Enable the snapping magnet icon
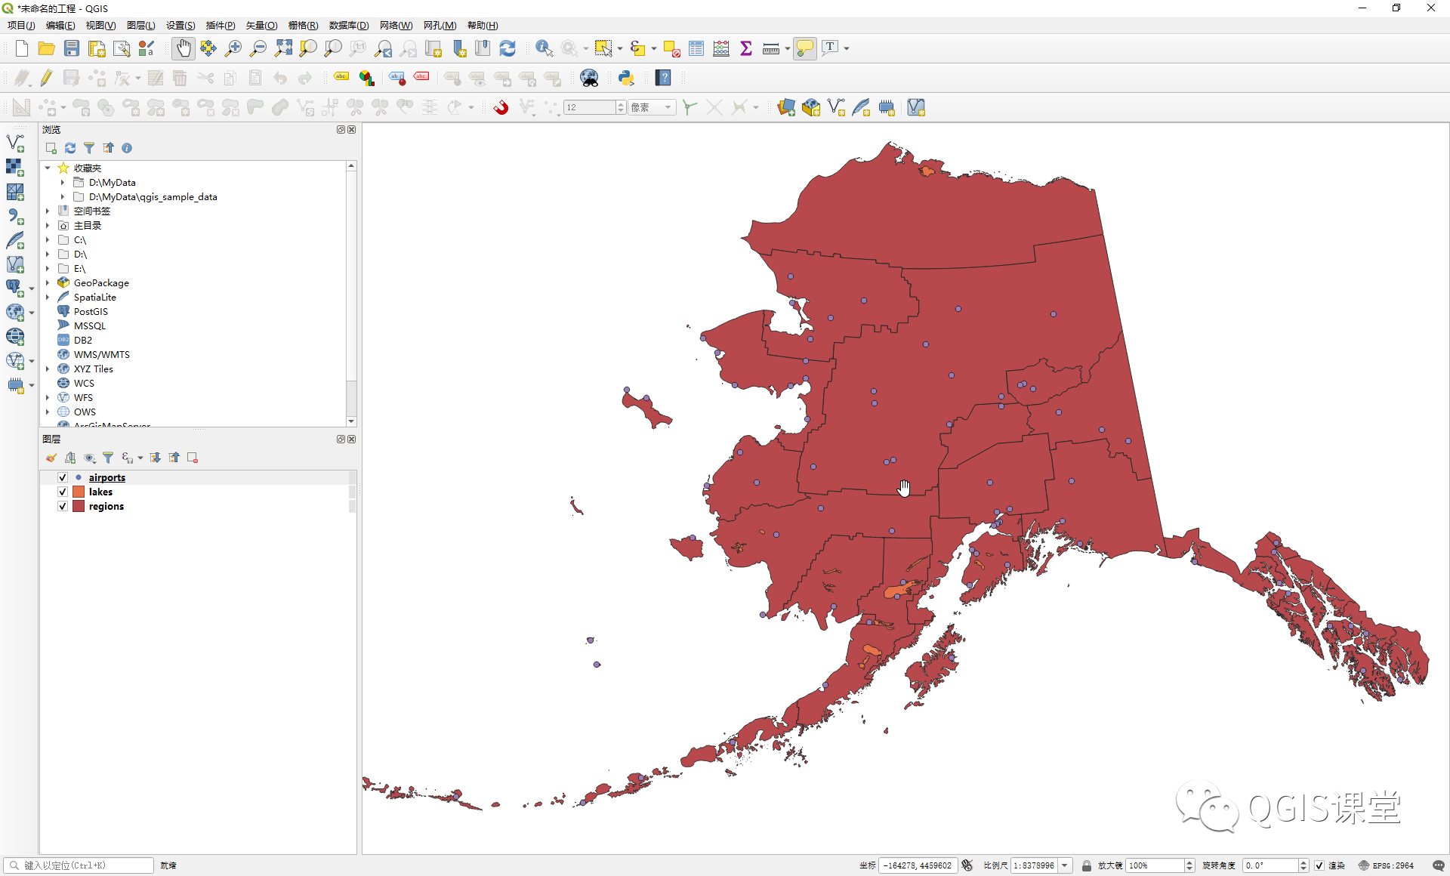This screenshot has height=876, width=1450. coord(501,107)
